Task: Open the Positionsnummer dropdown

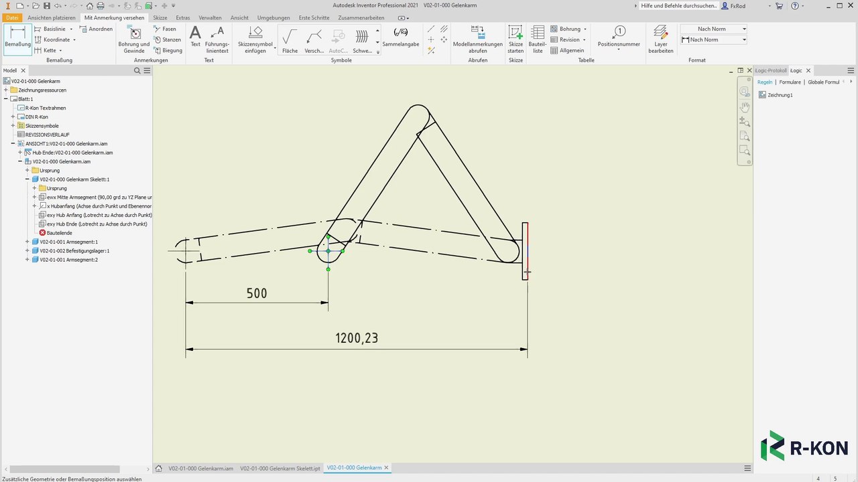Action: click(619, 50)
